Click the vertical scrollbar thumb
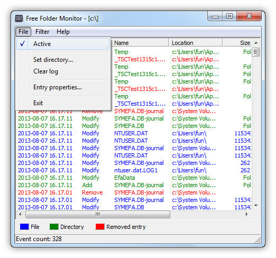 256,52
